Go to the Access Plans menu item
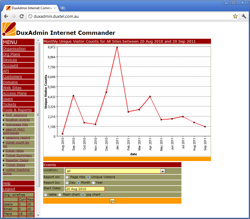 pos(15,93)
